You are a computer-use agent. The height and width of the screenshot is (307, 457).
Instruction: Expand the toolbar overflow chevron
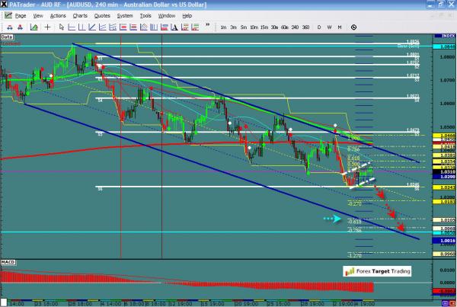[x=209, y=25]
